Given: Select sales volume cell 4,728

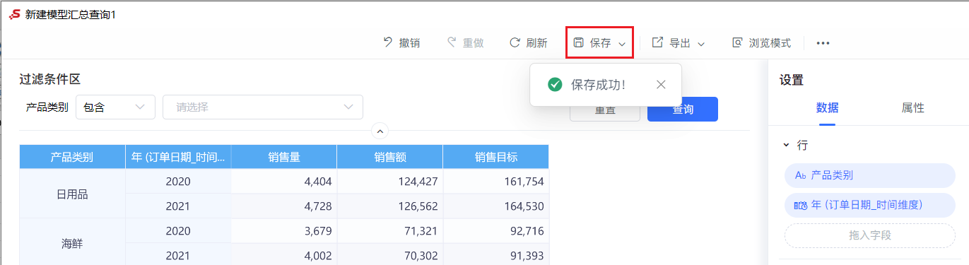Looking at the screenshot, I should coord(283,206).
